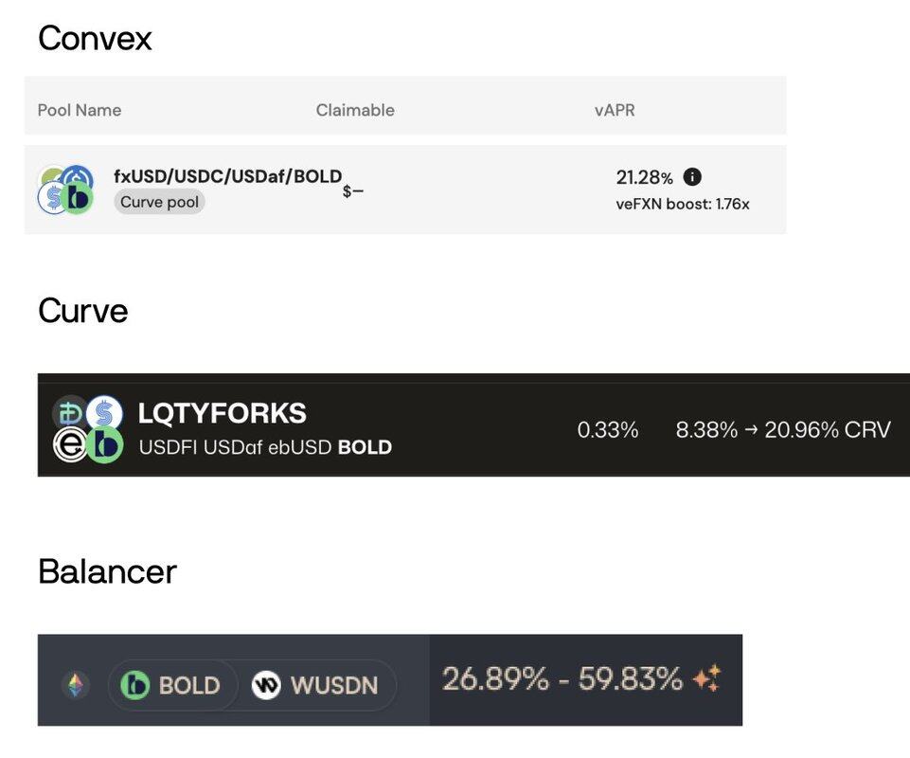Screen dimensions: 910x758
Task: Click the Curve pool badge
Action: 159,202
